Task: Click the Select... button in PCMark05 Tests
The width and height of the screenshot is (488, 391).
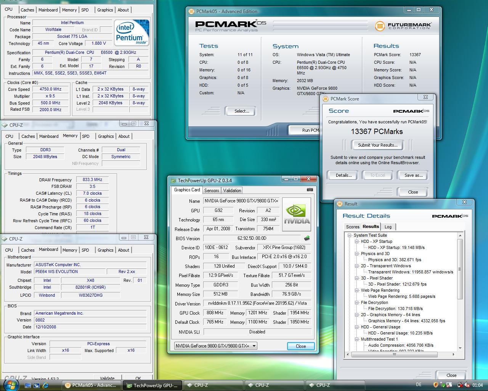Action: point(241,111)
